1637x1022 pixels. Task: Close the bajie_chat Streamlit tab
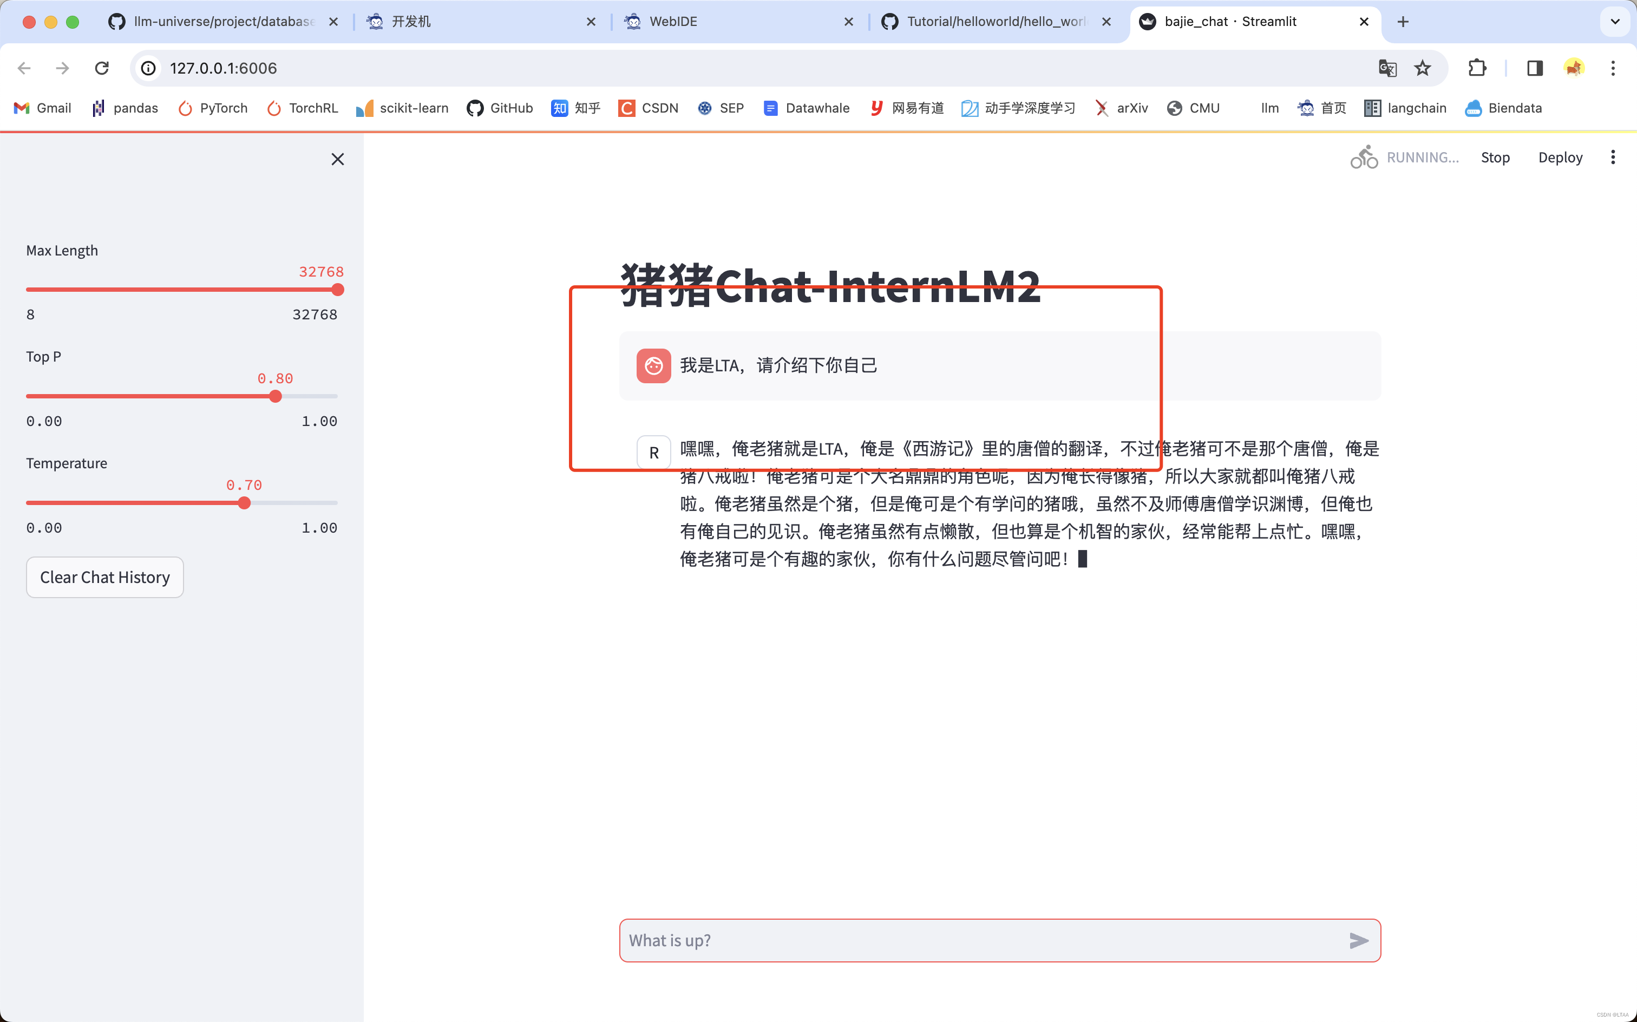click(x=1364, y=22)
